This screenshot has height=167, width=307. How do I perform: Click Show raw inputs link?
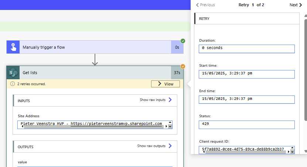coord(156,100)
